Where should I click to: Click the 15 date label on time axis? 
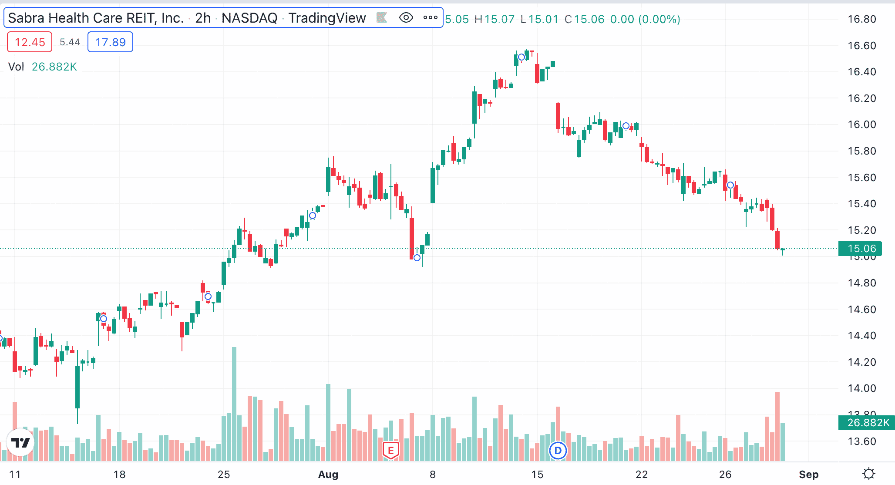[x=537, y=475]
